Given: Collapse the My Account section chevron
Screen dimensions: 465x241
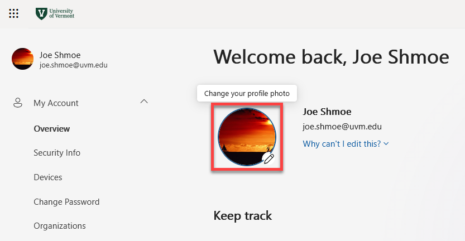Looking at the screenshot, I should [144, 102].
